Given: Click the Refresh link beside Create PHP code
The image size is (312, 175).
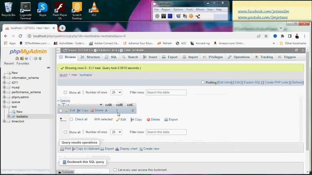Looking at the screenshot, I should point(297,82).
